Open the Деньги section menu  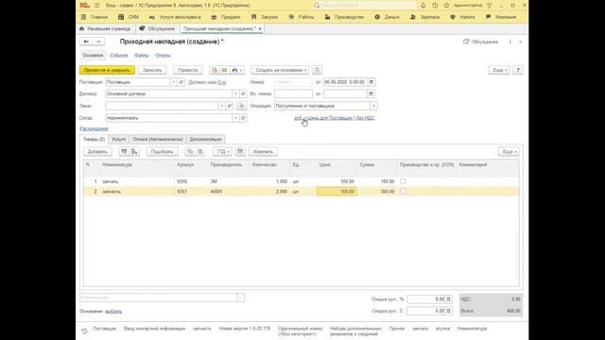point(388,17)
